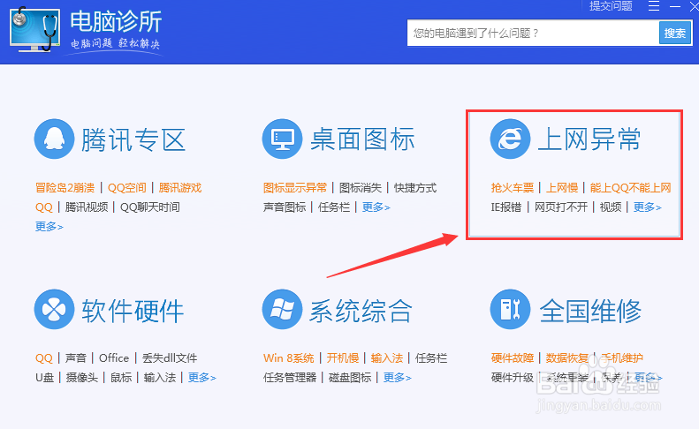This screenshot has height=429, width=699.
Task: Open the 腾讯专区 penguin icon
Action: coord(55,139)
